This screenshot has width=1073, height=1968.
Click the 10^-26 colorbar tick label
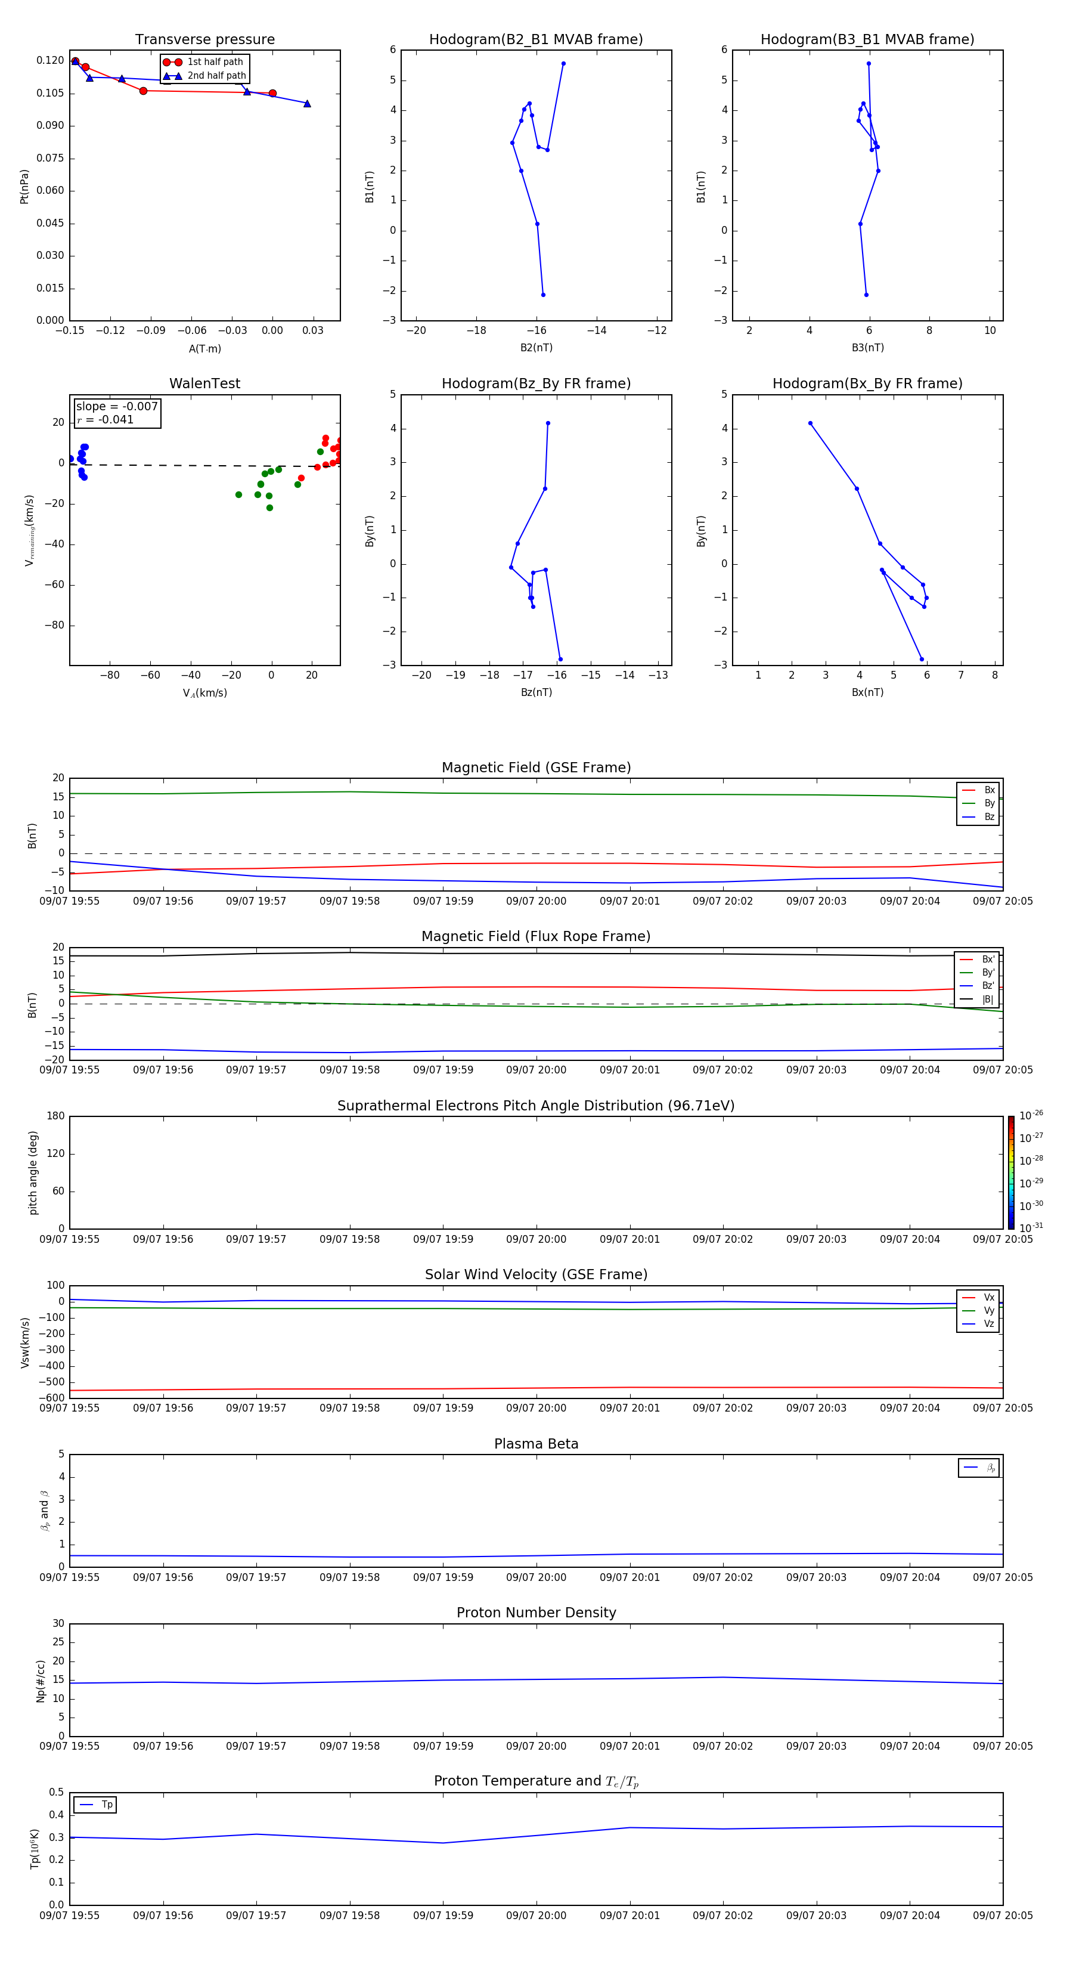coord(1031,1115)
